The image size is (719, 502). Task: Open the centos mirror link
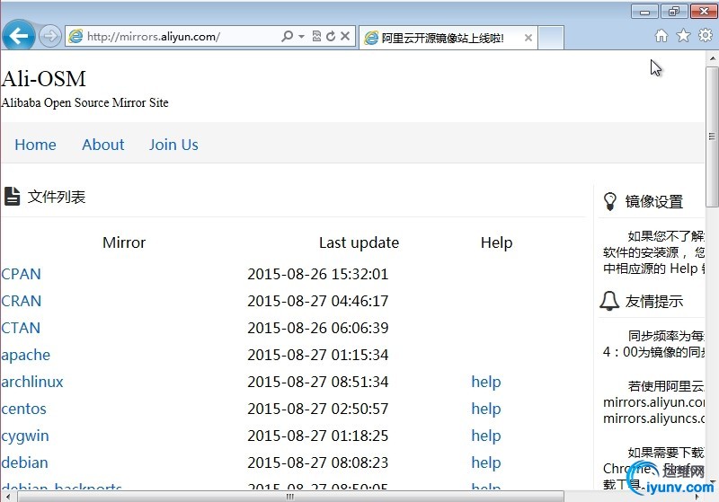pyautogui.click(x=24, y=409)
